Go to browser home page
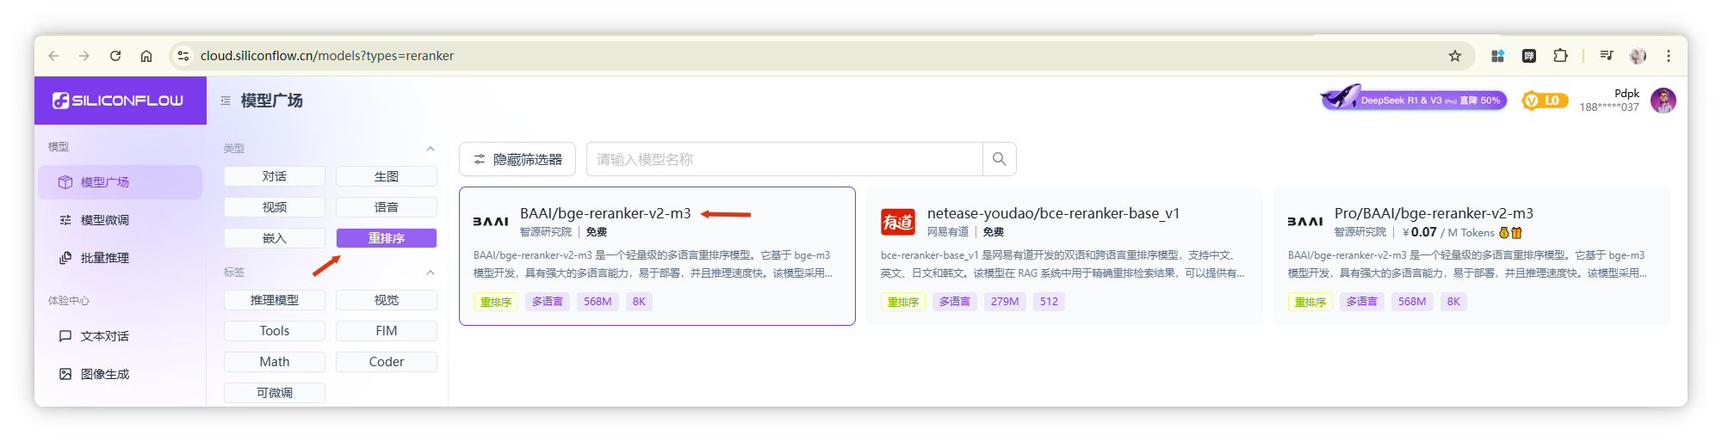1722x441 pixels. click(146, 56)
